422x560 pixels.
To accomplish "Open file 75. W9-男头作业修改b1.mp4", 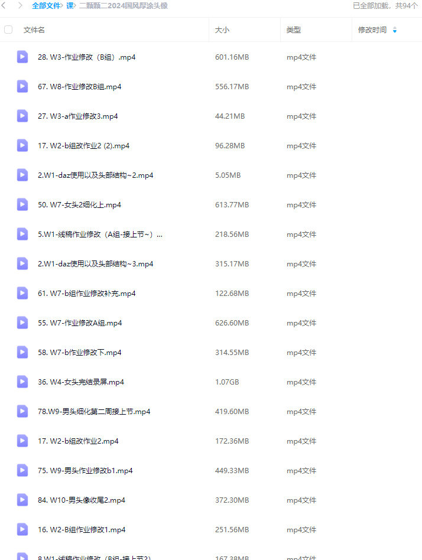I will [85, 471].
